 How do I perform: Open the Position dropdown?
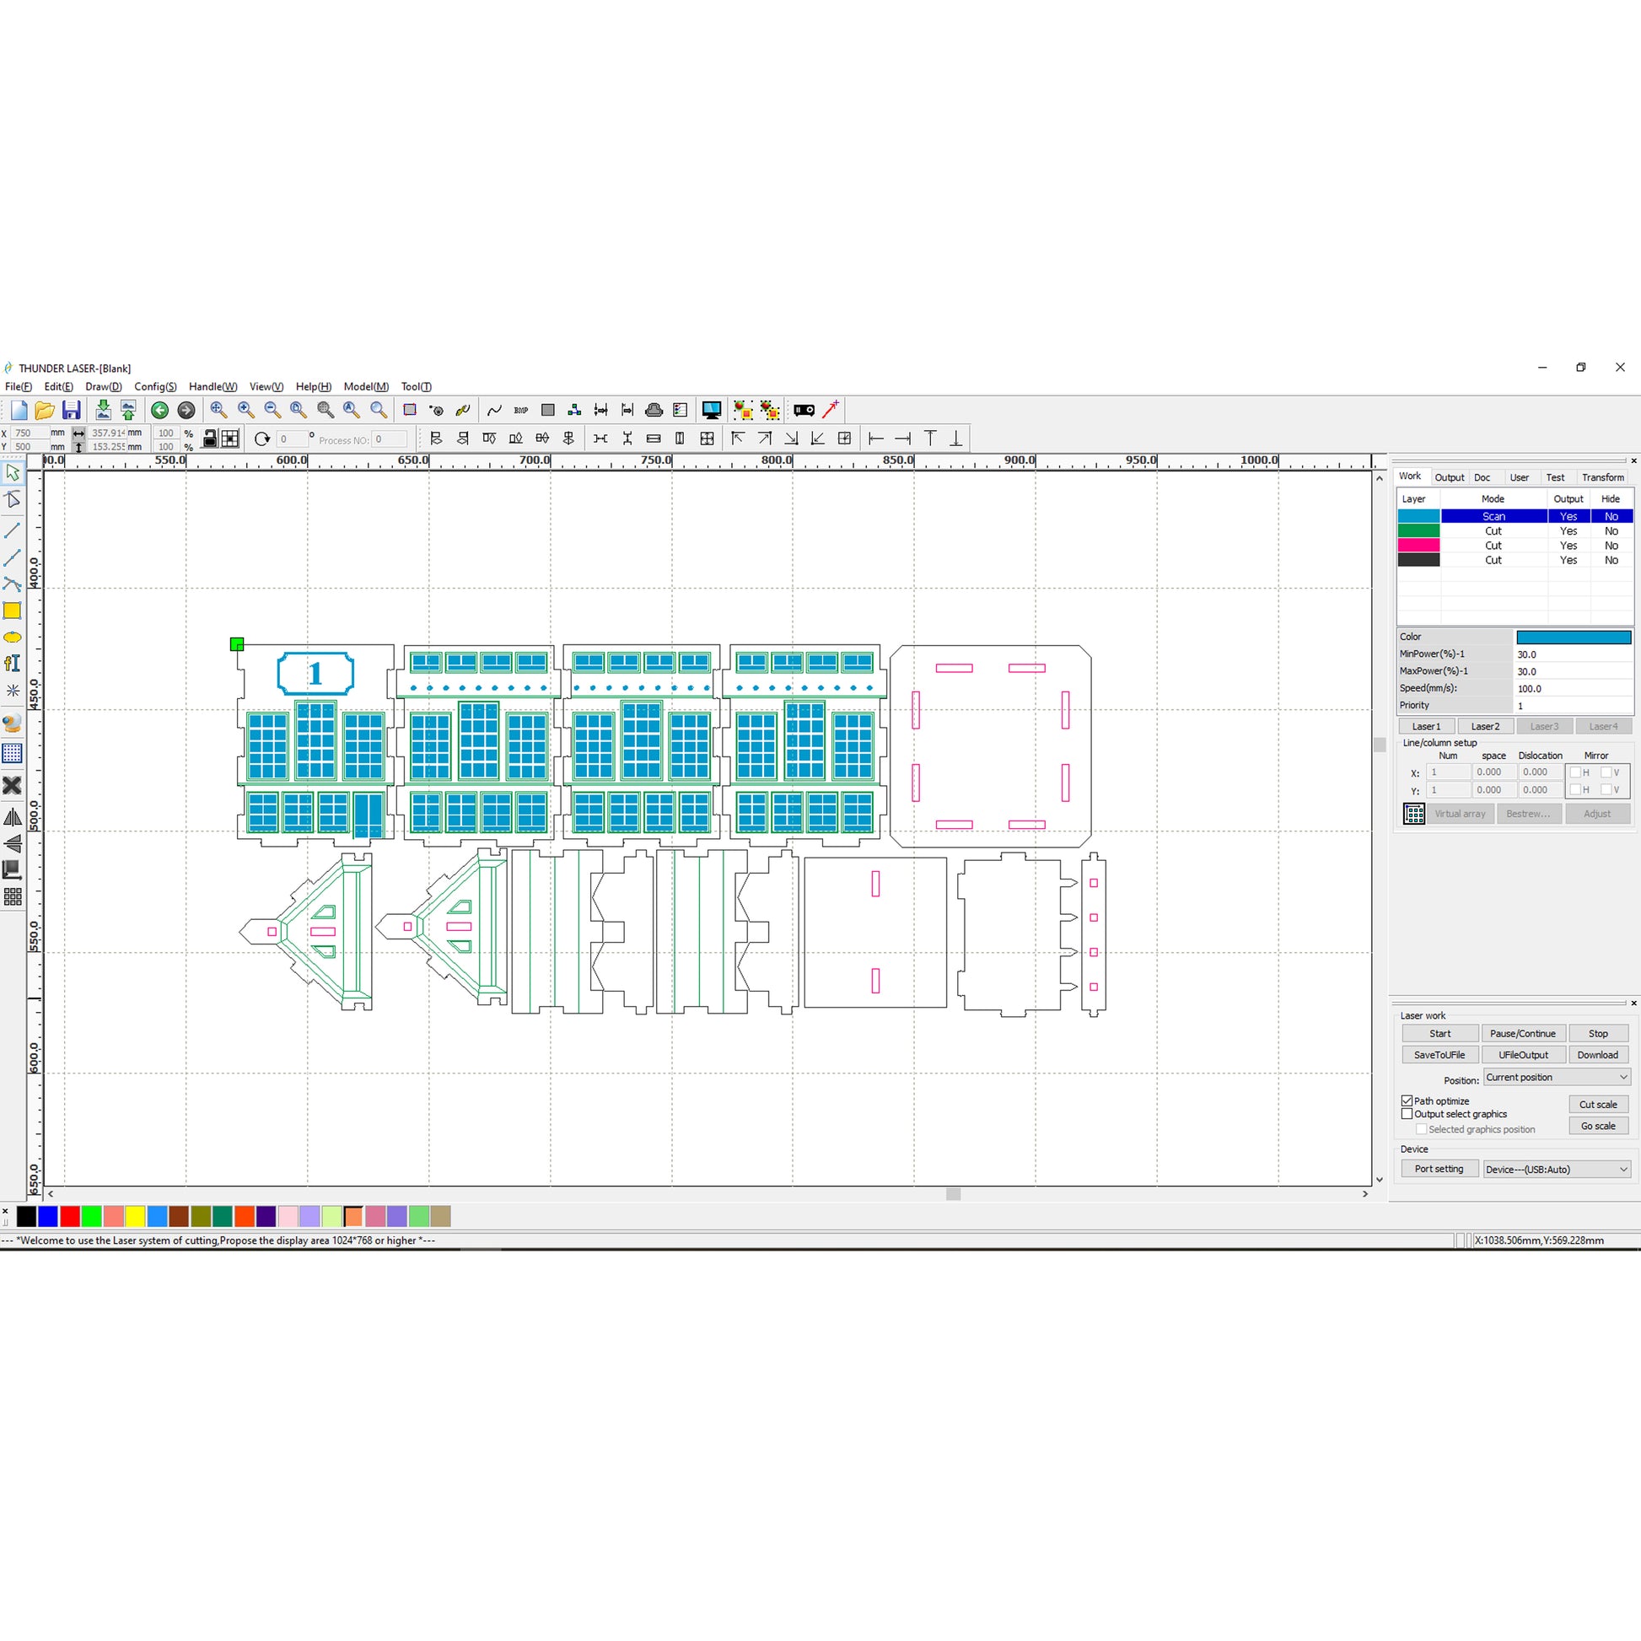point(1556,1077)
